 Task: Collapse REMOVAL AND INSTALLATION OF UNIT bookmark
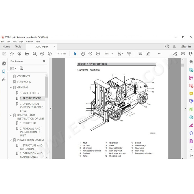[11, 115]
